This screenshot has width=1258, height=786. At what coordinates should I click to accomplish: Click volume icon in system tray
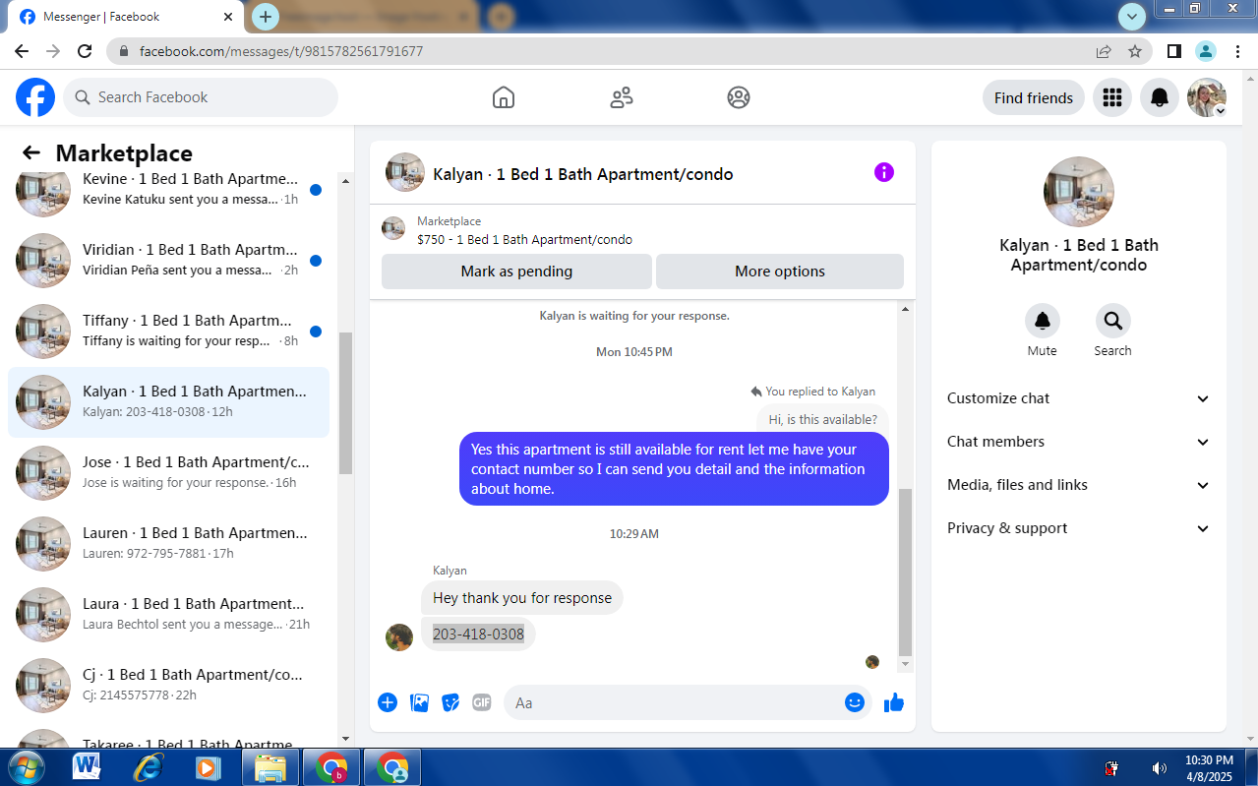(x=1160, y=768)
